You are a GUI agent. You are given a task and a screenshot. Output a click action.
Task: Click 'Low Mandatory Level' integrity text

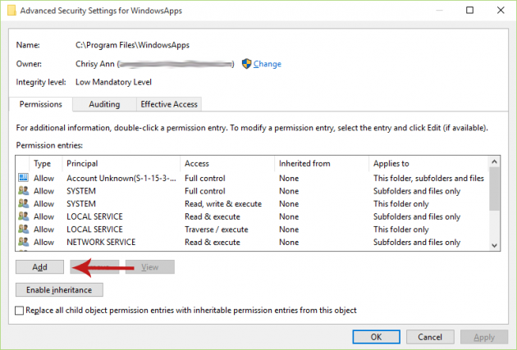[x=113, y=82]
